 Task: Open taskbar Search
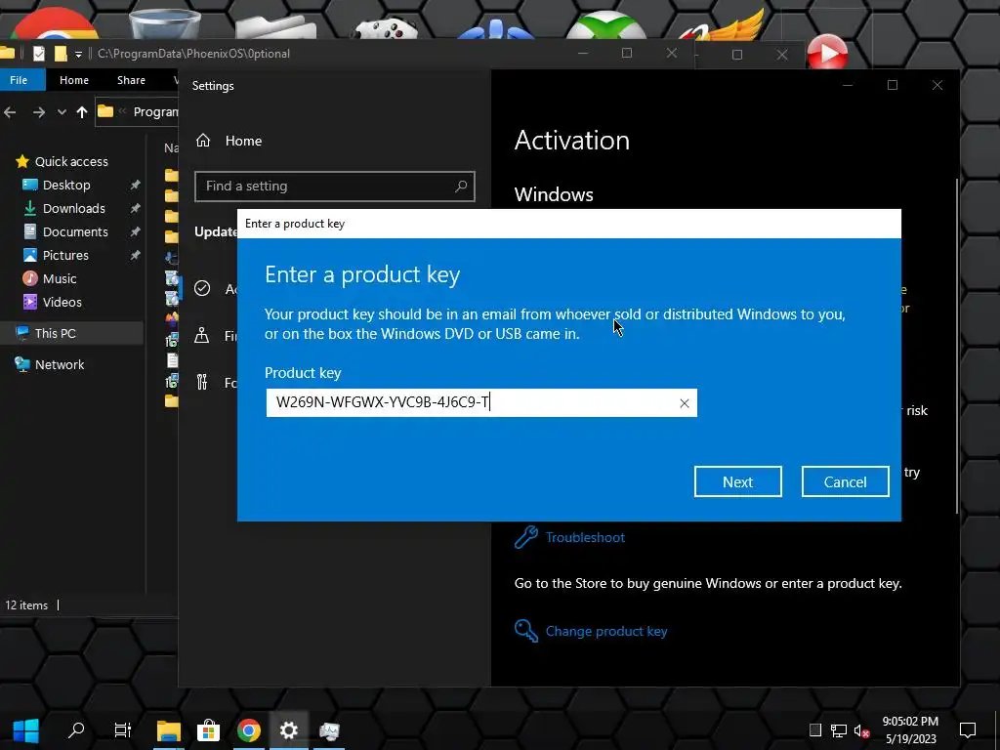point(76,730)
